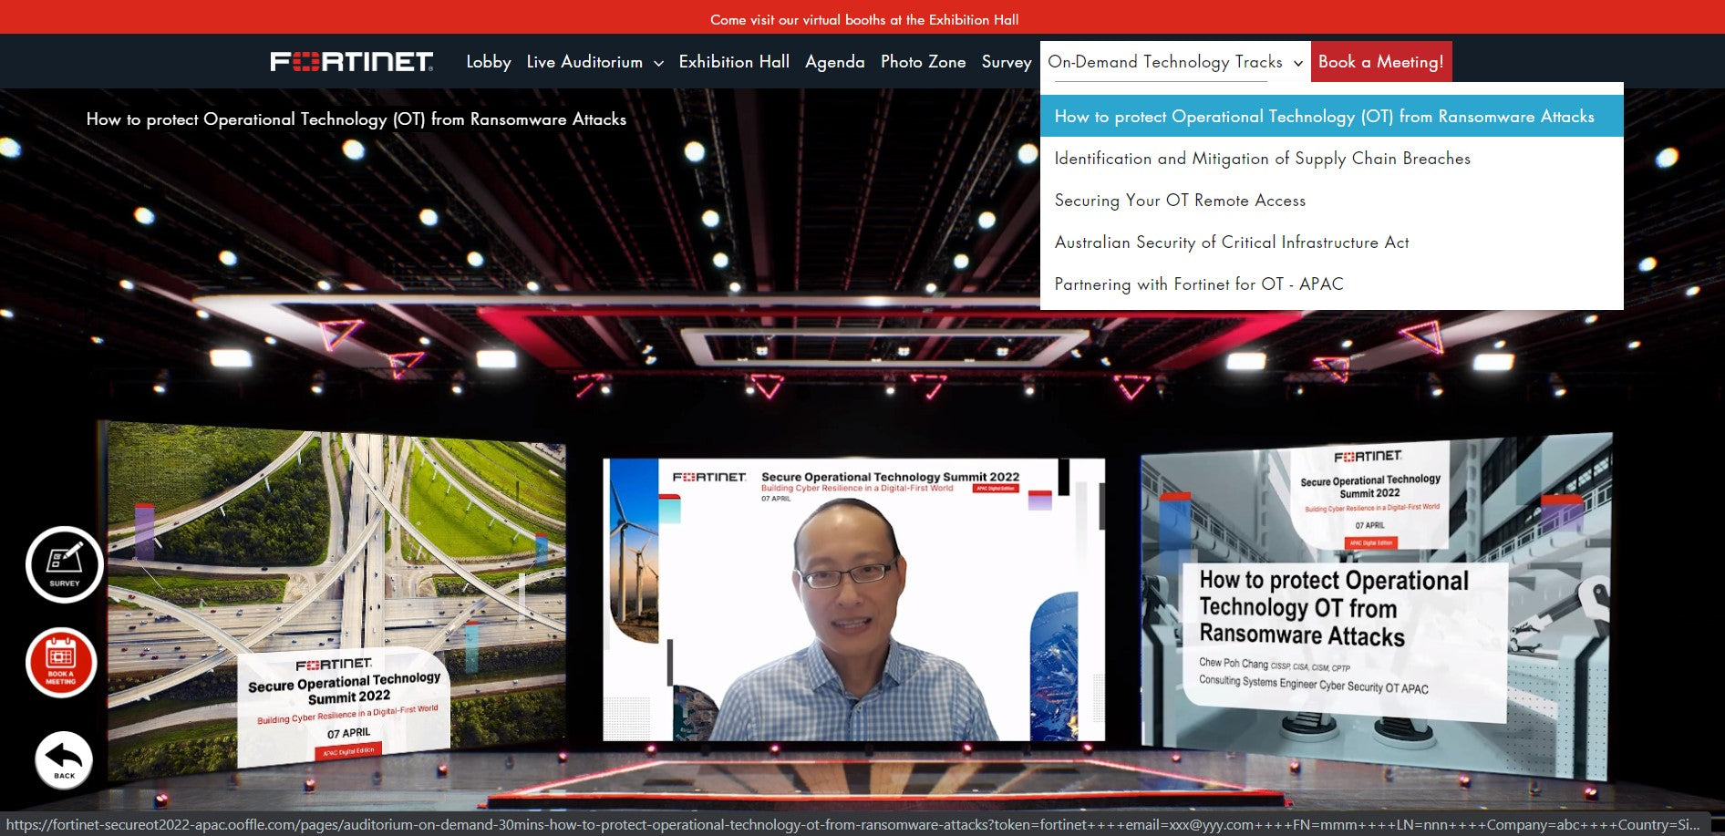Open the Agenda page

click(x=834, y=61)
